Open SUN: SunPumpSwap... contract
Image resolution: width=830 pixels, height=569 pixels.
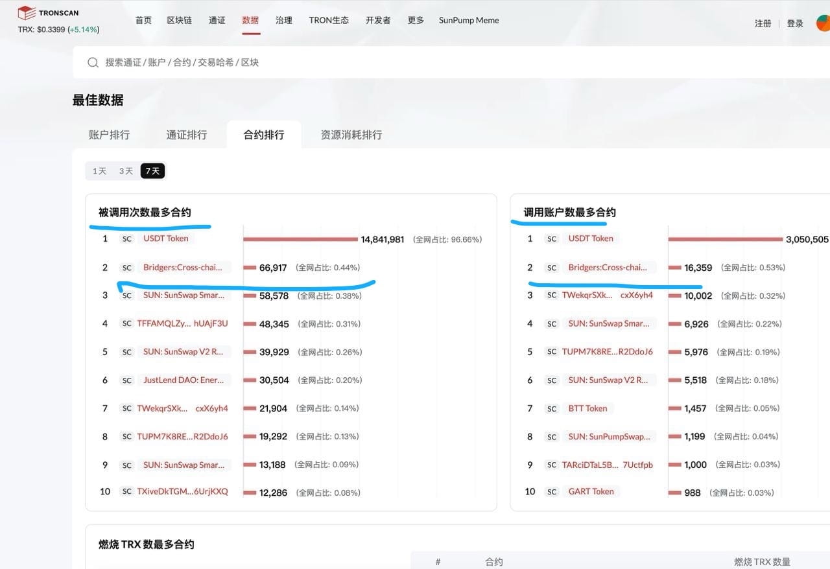pyautogui.click(x=609, y=437)
